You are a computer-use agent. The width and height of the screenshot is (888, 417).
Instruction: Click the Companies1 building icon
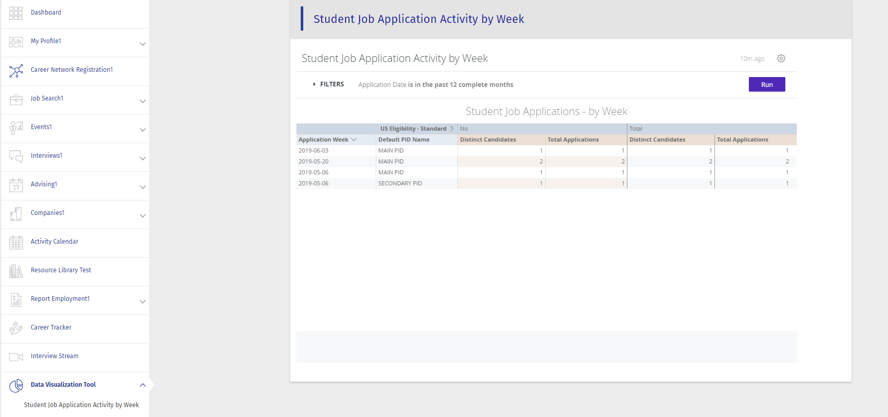coord(16,214)
